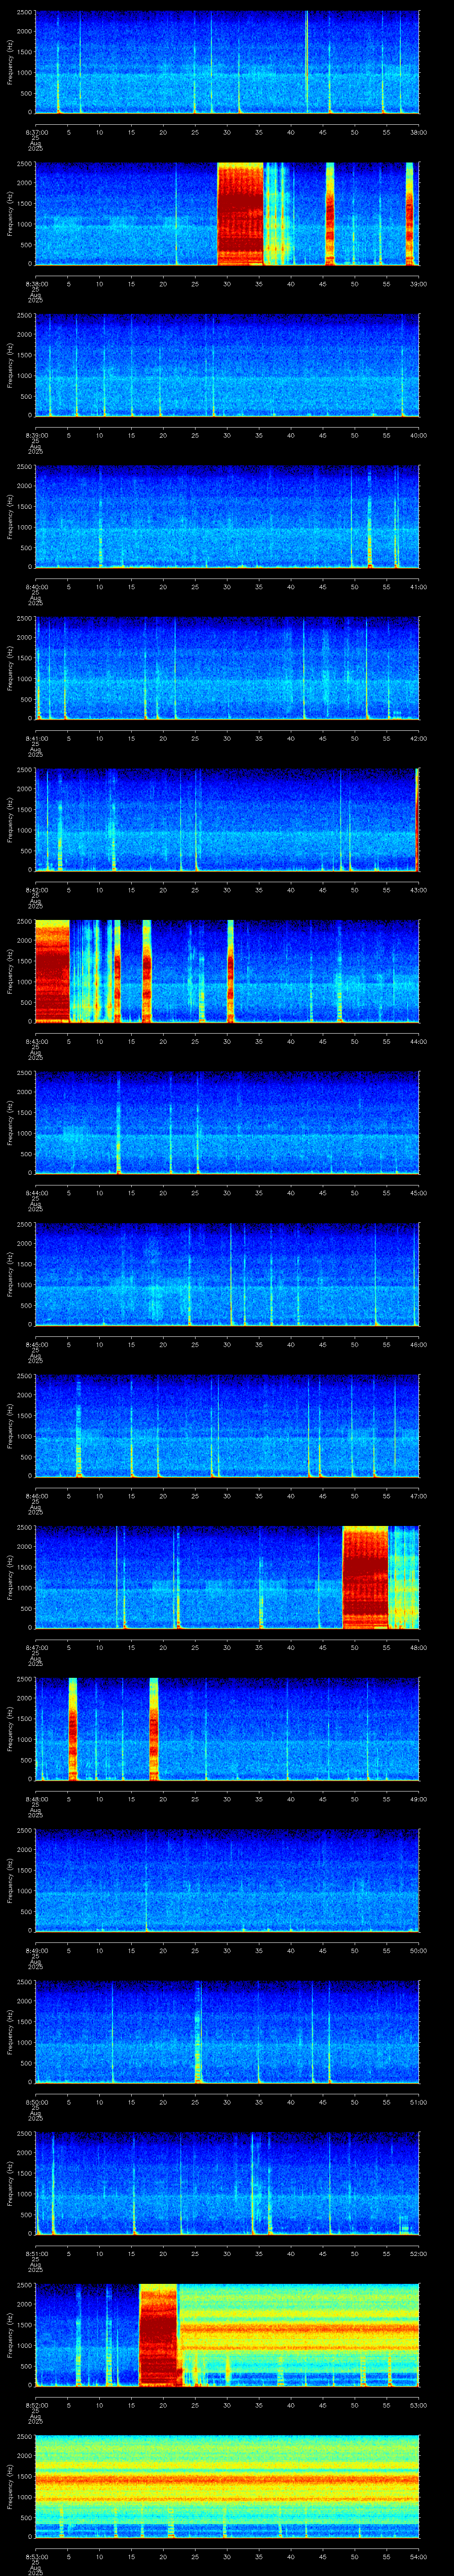Click the red edge ending the 8:42 spectrogram
454x2576 pixels.
417,819
